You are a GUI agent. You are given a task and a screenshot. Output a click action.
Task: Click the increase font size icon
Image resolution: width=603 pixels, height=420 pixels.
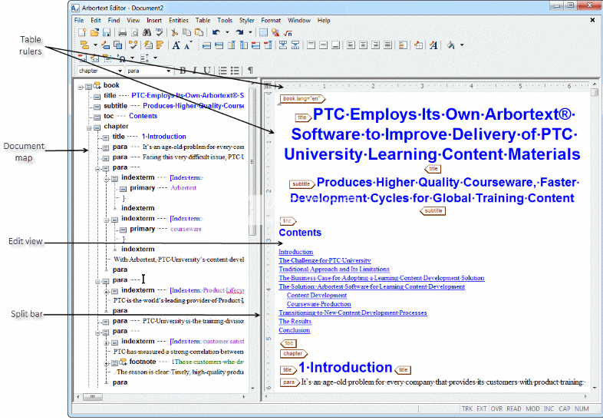click(x=176, y=45)
